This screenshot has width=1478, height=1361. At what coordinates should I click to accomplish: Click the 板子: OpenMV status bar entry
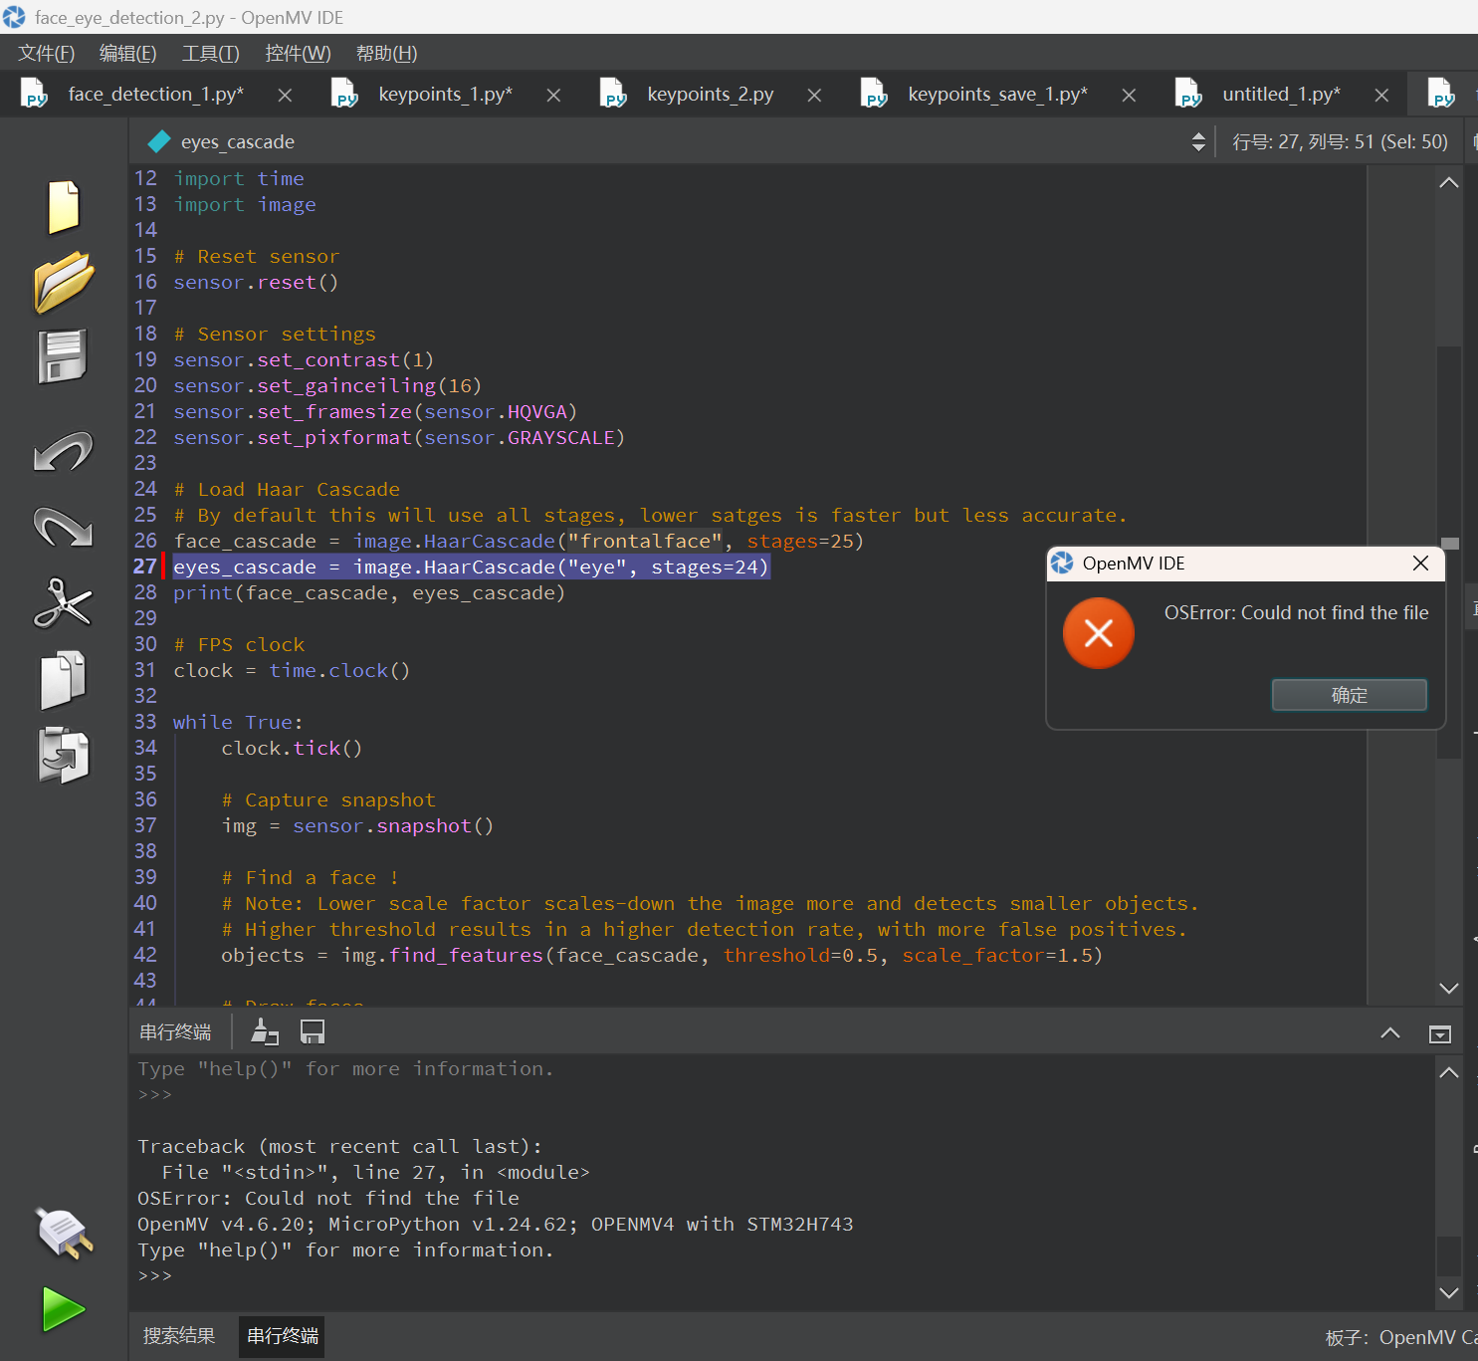click(1401, 1337)
